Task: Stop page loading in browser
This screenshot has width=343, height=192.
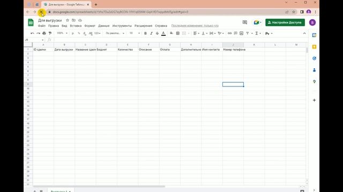Action: pyautogui.click(x=41, y=12)
